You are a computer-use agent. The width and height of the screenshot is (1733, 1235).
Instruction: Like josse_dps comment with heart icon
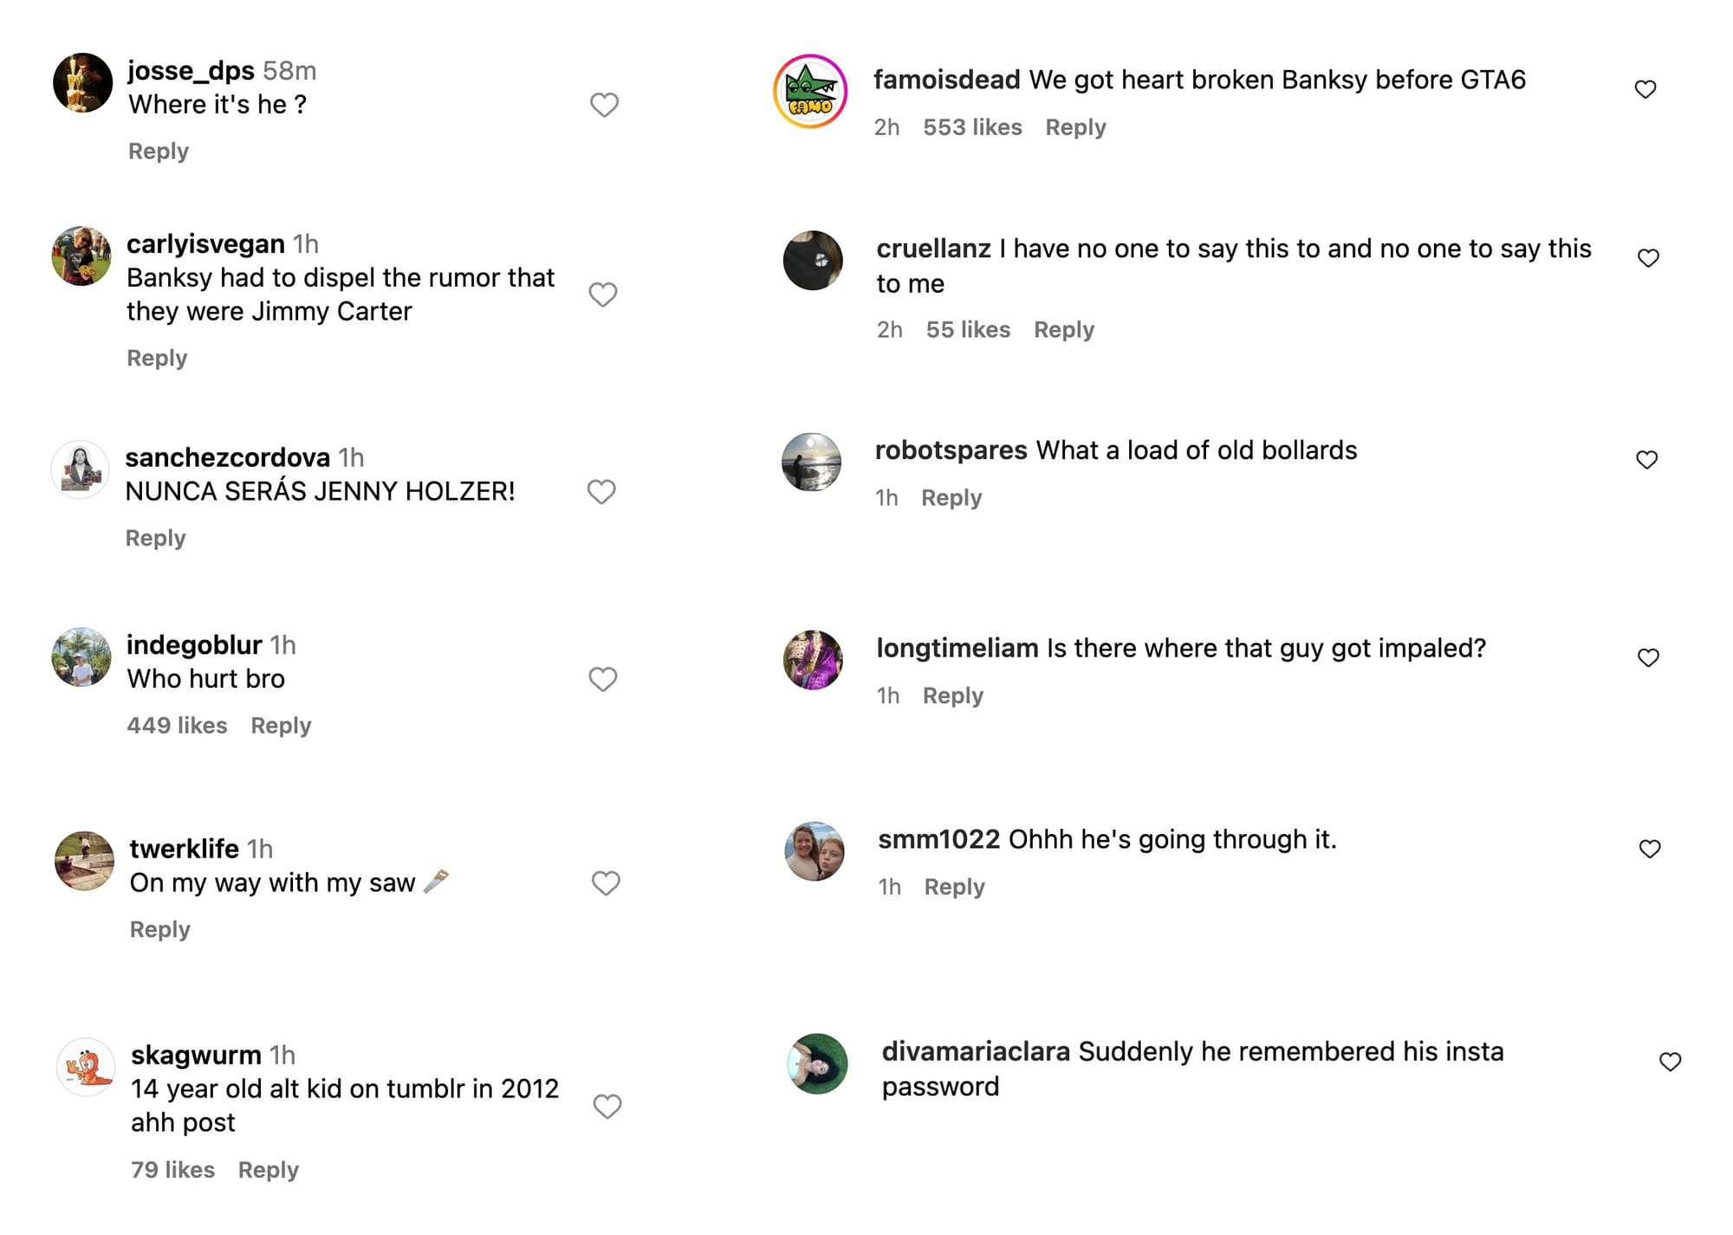click(604, 105)
